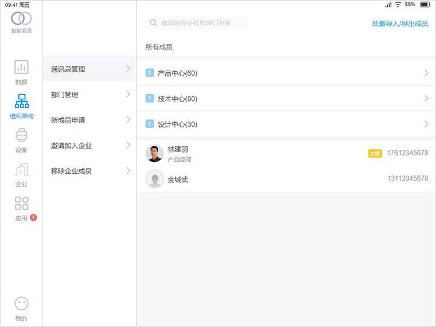This screenshot has height=327, width=436.
Task: Open the 部门管理 menu item
Action: 89,95
